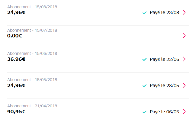Click the 90,95€ invoice amount
The image size is (194, 124).
tap(16, 112)
